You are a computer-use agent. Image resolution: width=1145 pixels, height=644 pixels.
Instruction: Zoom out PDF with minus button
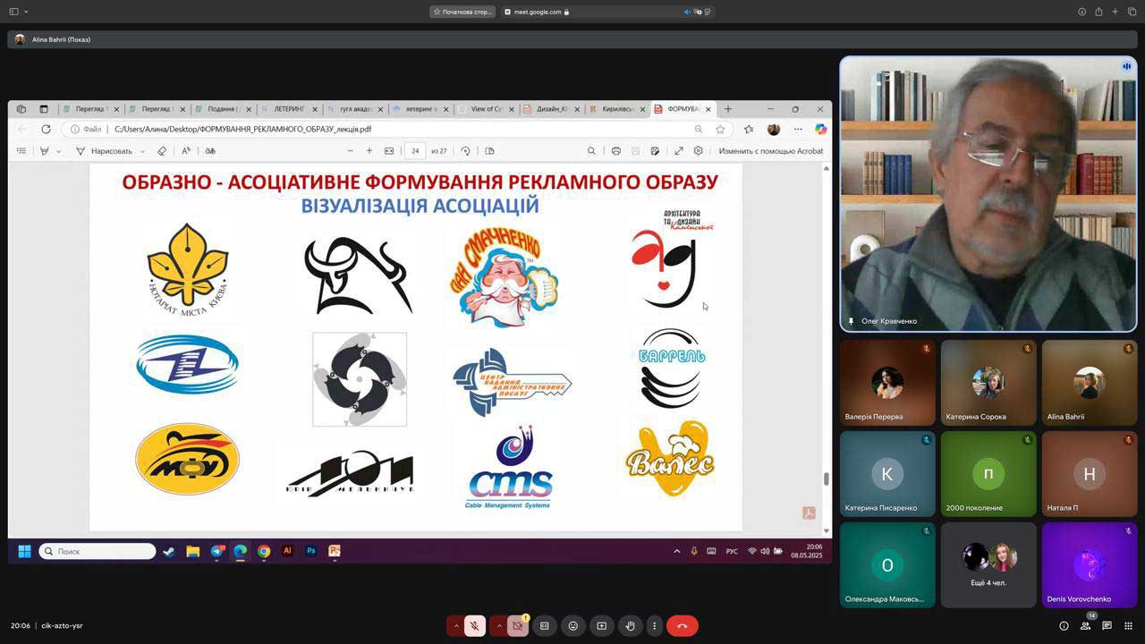(351, 151)
